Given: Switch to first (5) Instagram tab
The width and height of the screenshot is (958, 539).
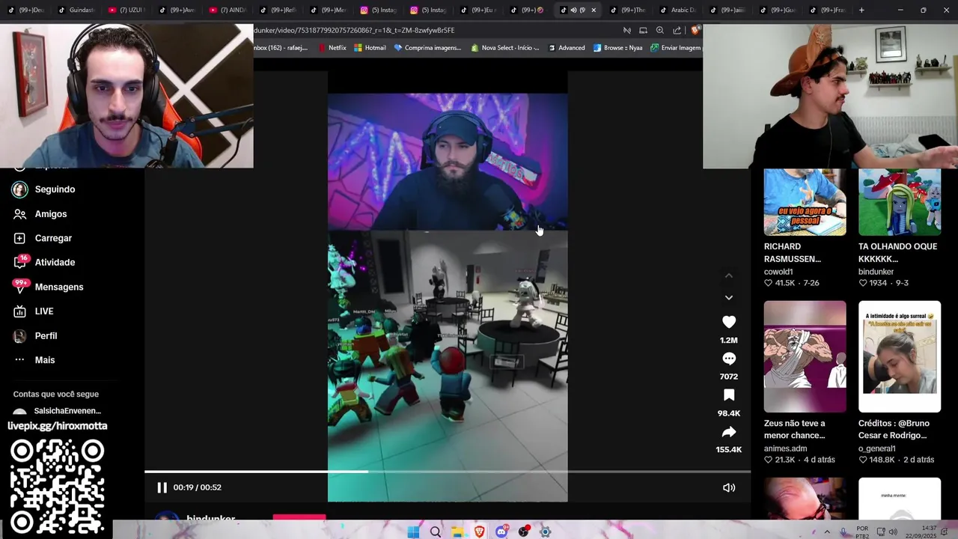Looking at the screenshot, I should pos(379,10).
